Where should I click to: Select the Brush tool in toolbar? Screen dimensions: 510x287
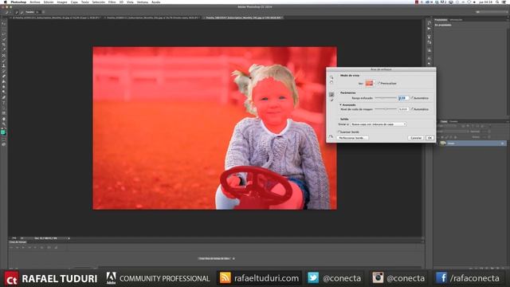coord(3,61)
